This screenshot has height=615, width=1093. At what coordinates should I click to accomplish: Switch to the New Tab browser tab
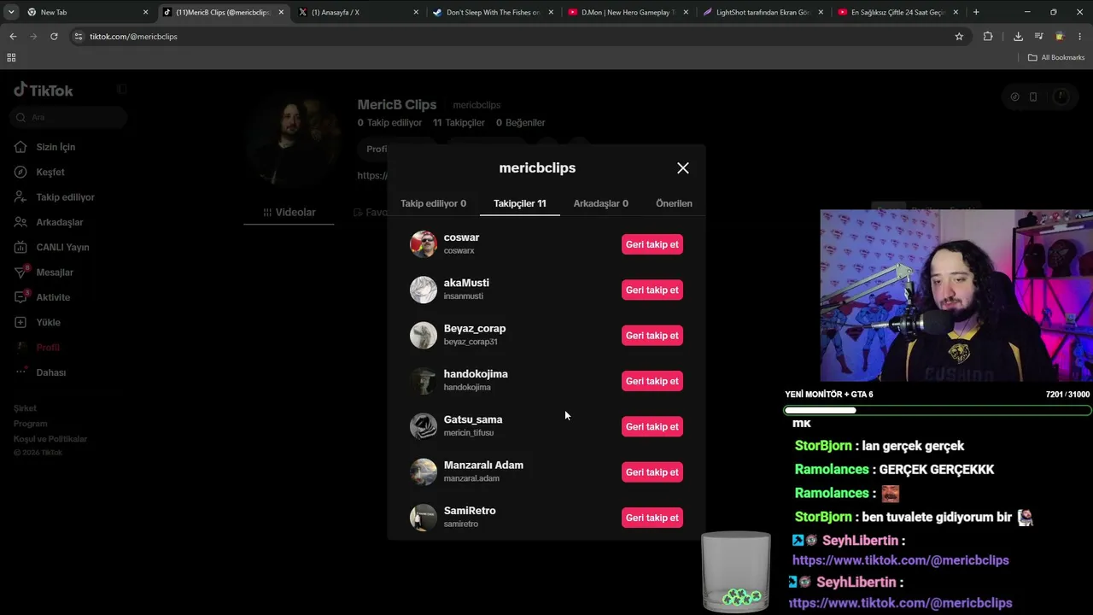click(88, 12)
